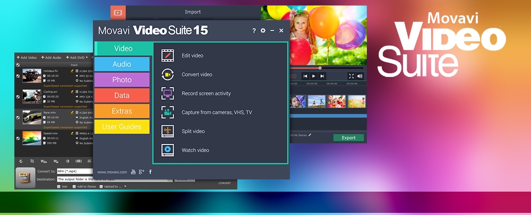Play the preview in editor

click(x=314, y=76)
